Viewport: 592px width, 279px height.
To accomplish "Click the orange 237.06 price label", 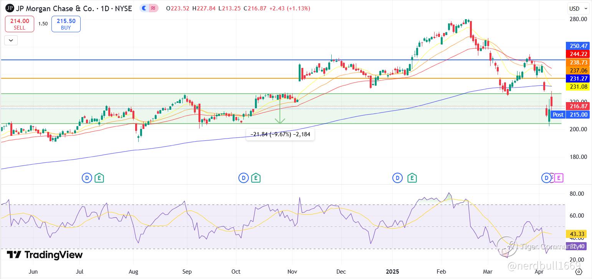I will 577,71.
